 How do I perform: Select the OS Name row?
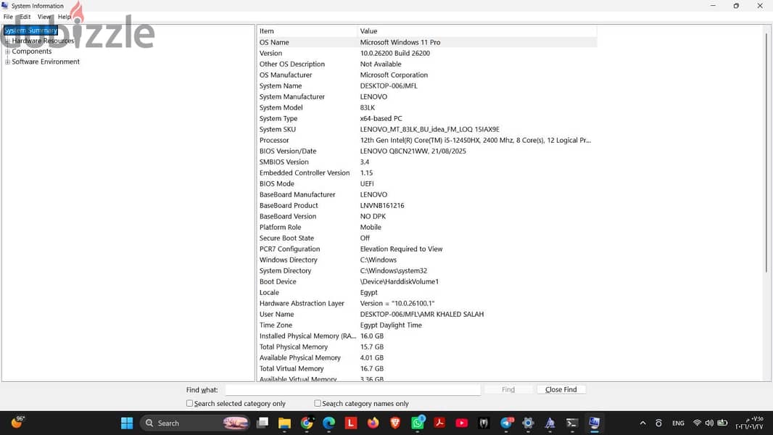[x=427, y=42]
